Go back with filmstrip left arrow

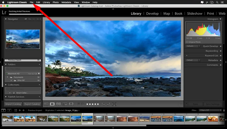point(20,110)
